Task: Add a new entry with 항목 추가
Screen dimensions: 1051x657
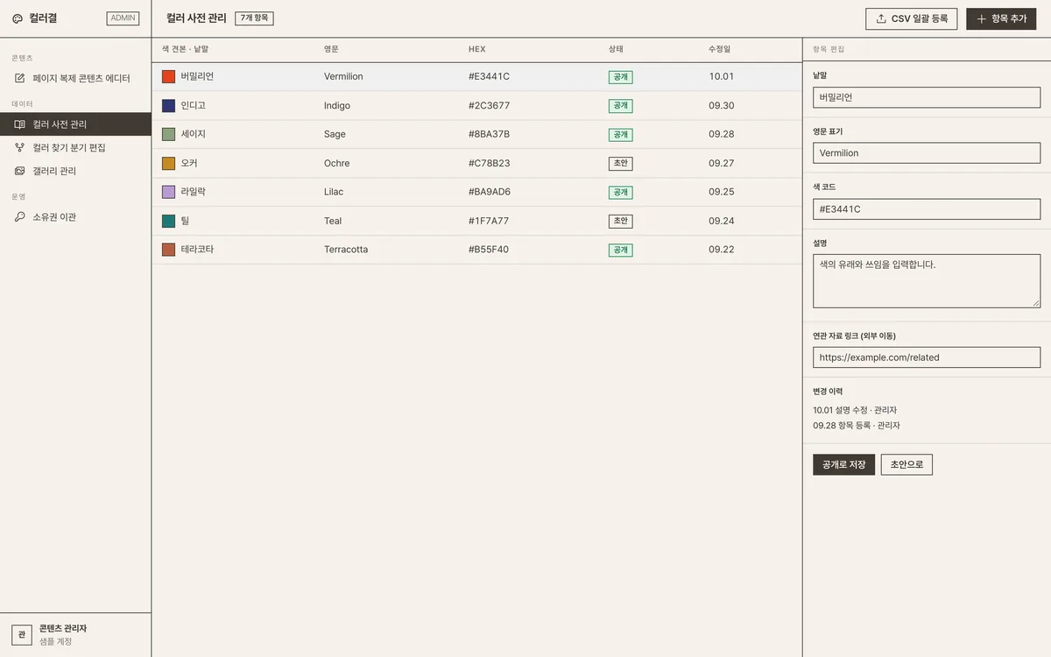Action: (x=1001, y=19)
